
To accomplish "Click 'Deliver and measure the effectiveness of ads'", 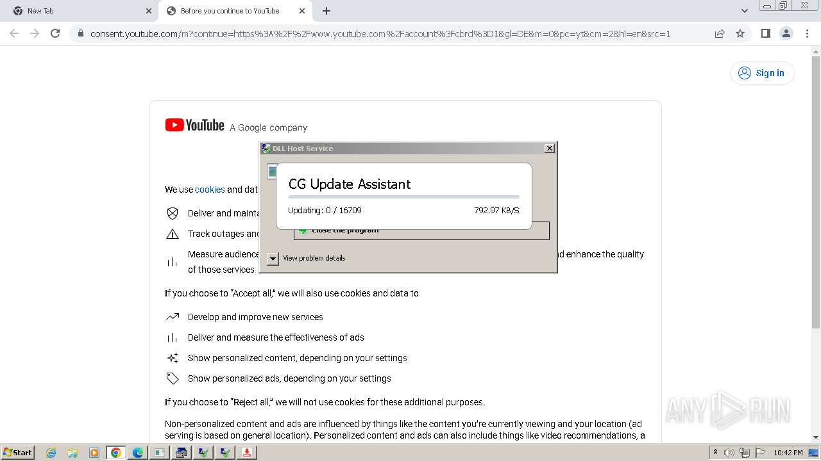I will point(276,337).
